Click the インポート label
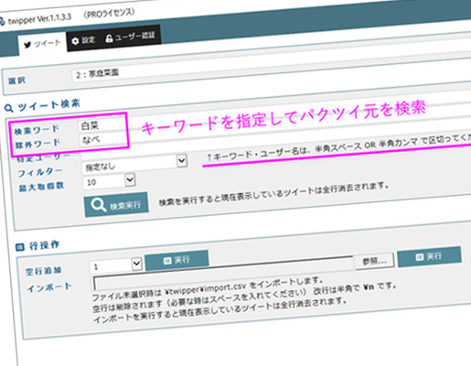 49,287
